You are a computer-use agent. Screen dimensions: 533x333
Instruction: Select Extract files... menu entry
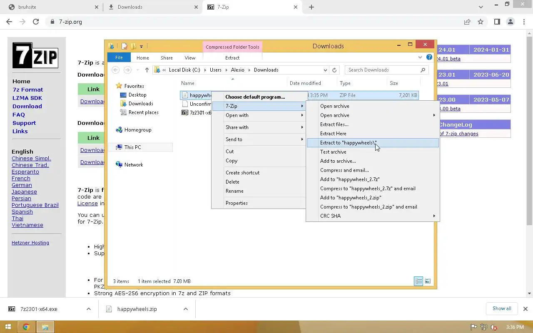click(334, 124)
